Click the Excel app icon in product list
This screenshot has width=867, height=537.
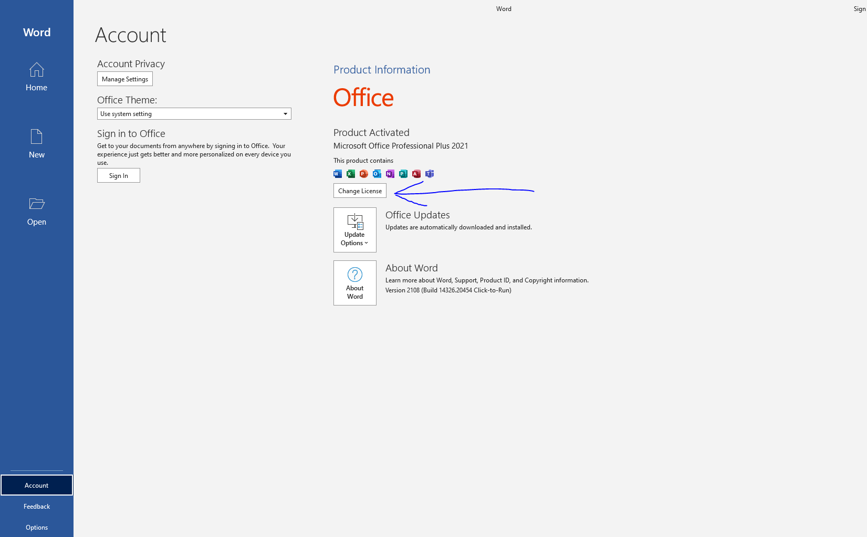[x=351, y=174]
